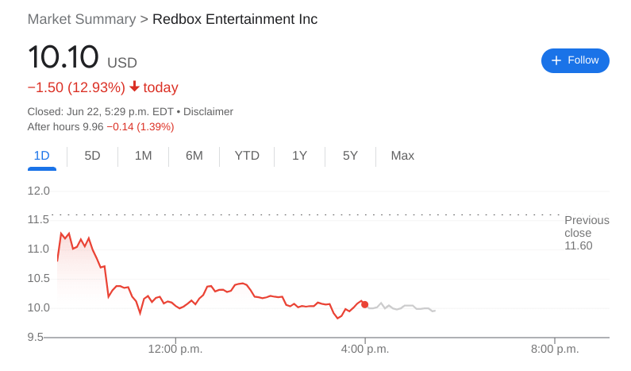Select the YTD tab
This screenshot has height=371, width=631.
[247, 156]
